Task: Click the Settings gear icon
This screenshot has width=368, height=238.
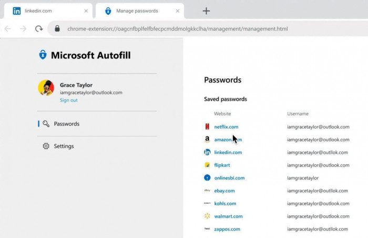Action: [x=46, y=146]
